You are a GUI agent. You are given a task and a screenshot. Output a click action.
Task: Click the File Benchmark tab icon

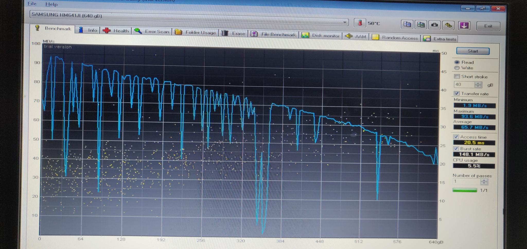click(x=254, y=34)
